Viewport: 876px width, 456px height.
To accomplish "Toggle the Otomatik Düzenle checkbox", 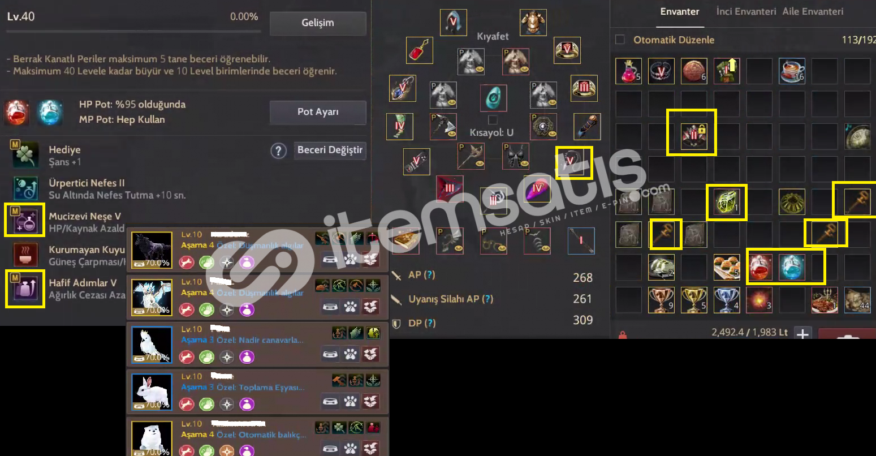I will [620, 40].
